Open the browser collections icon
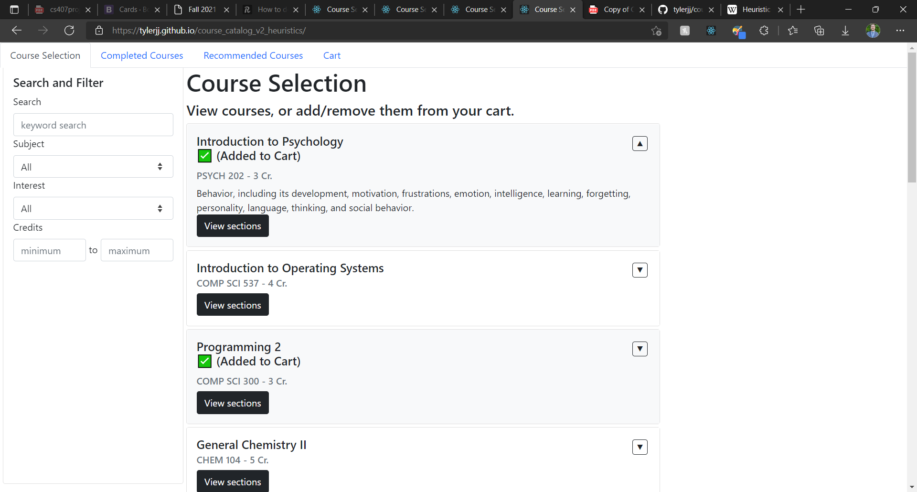Screen dimensions: 917x492 819,31
